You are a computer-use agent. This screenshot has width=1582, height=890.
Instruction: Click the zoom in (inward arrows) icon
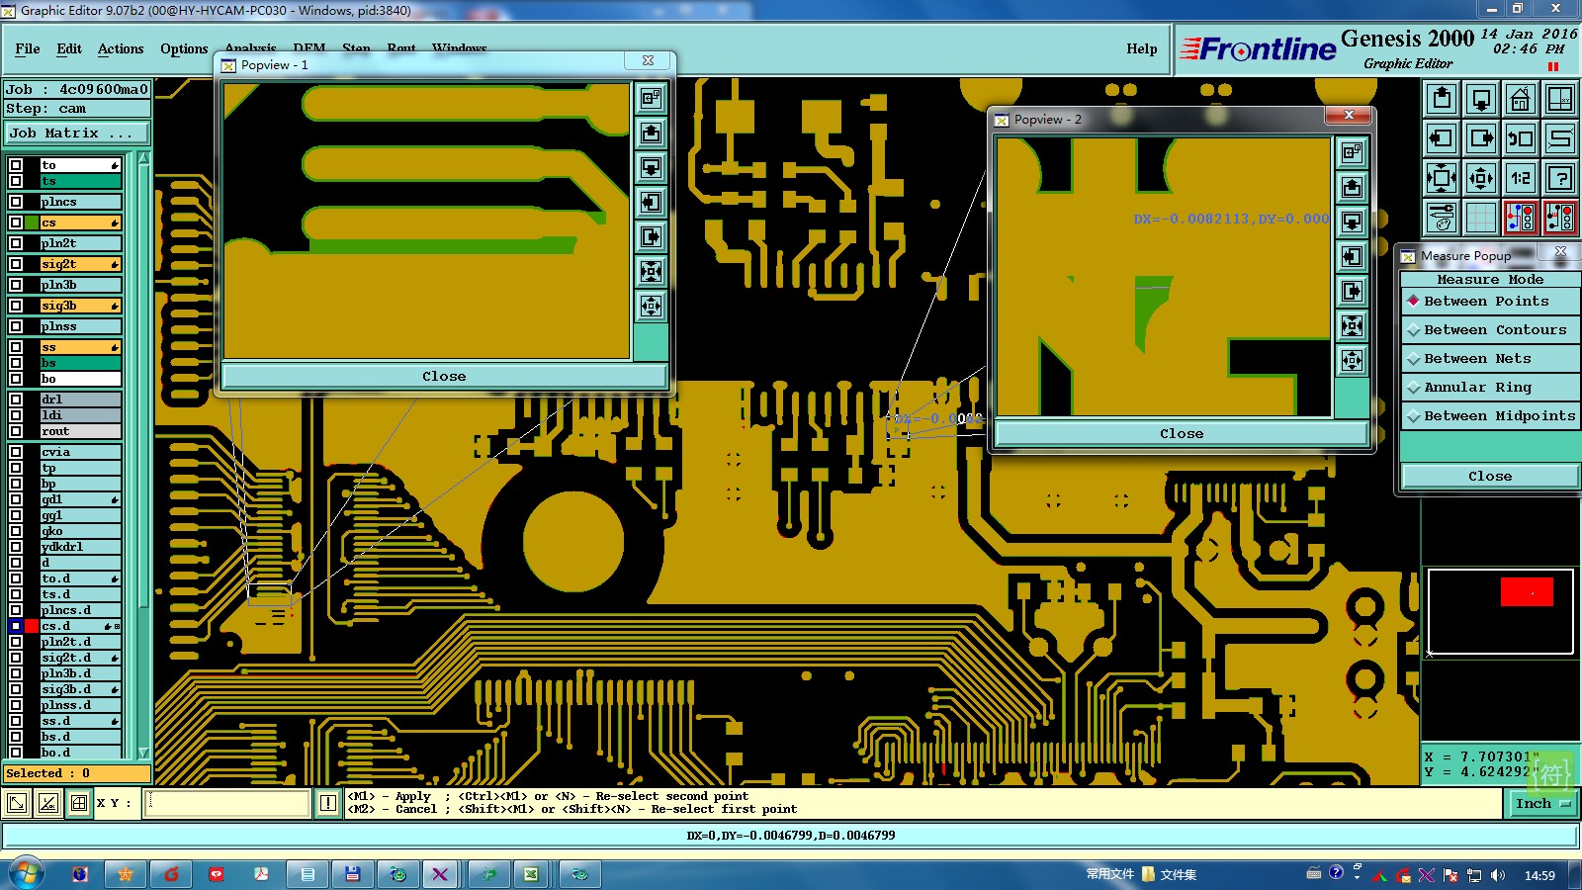pos(1442,178)
